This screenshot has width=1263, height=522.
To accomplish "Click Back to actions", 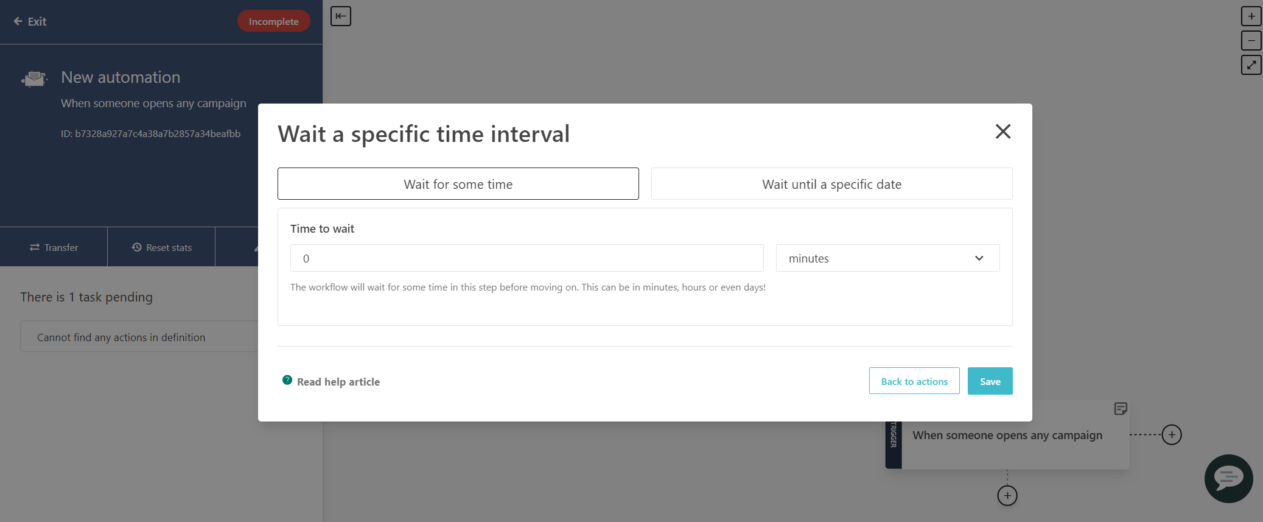I will (914, 381).
